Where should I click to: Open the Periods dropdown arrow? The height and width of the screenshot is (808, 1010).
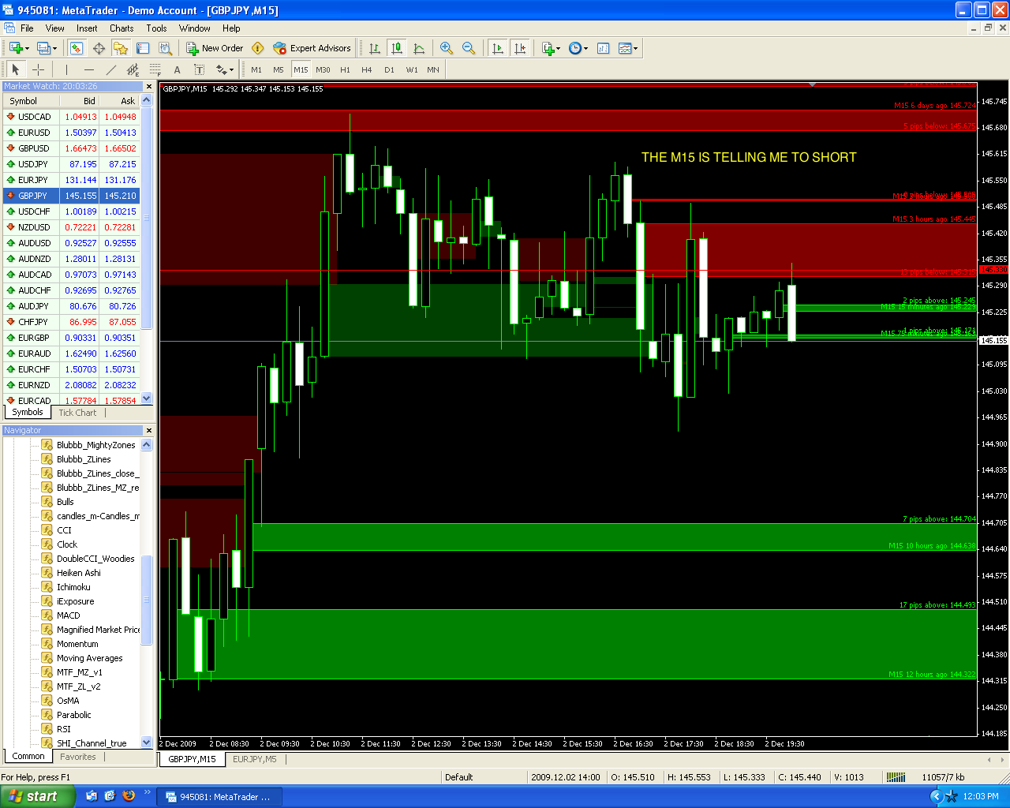click(585, 48)
